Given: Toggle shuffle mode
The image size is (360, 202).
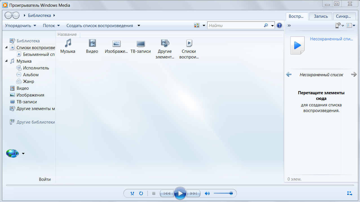Looking at the screenshot, I should click(132, 193).
